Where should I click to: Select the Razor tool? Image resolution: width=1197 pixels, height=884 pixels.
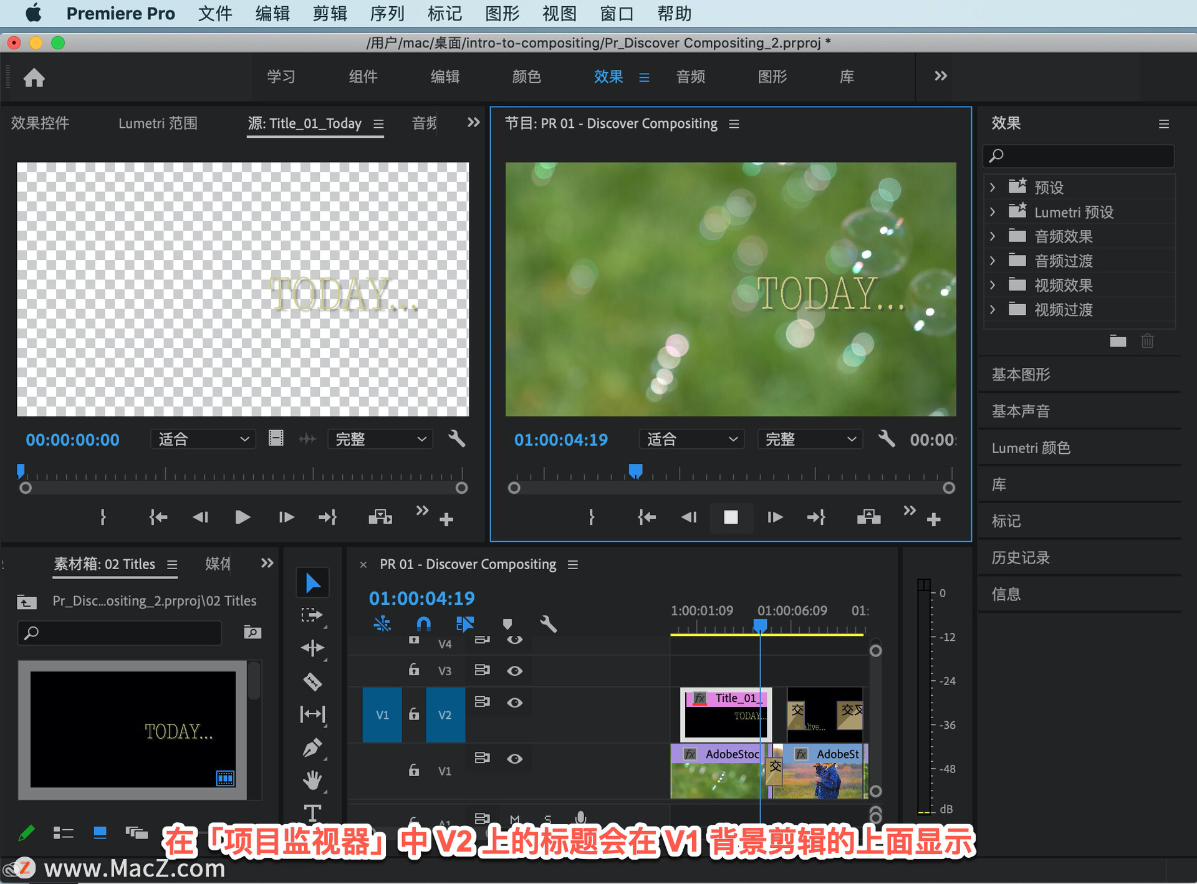click(312, 681)
